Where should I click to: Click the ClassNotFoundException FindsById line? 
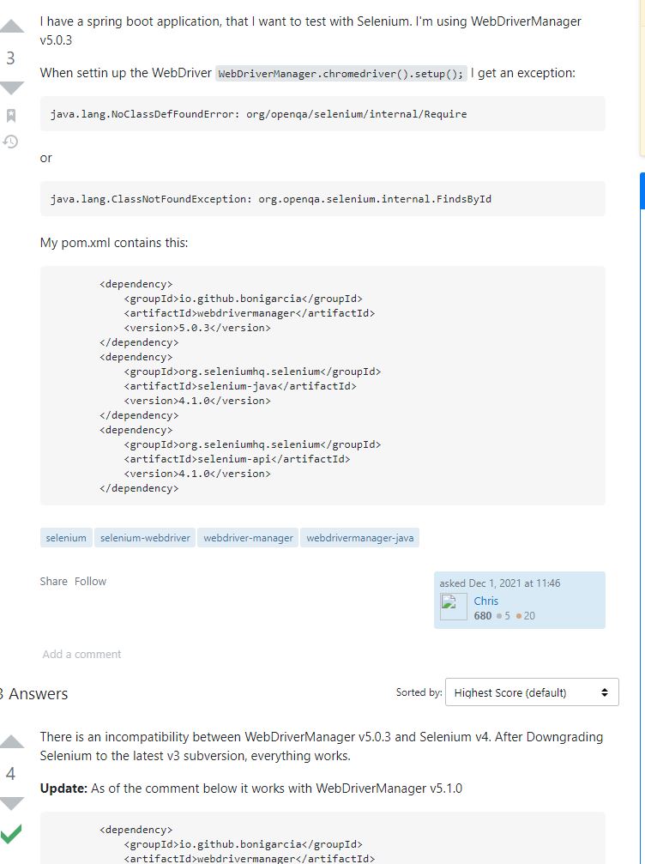coord(270,199)
